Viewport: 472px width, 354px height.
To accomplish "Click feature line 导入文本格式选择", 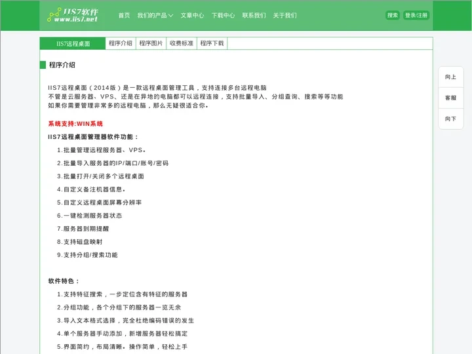I will tap(125, 321).
